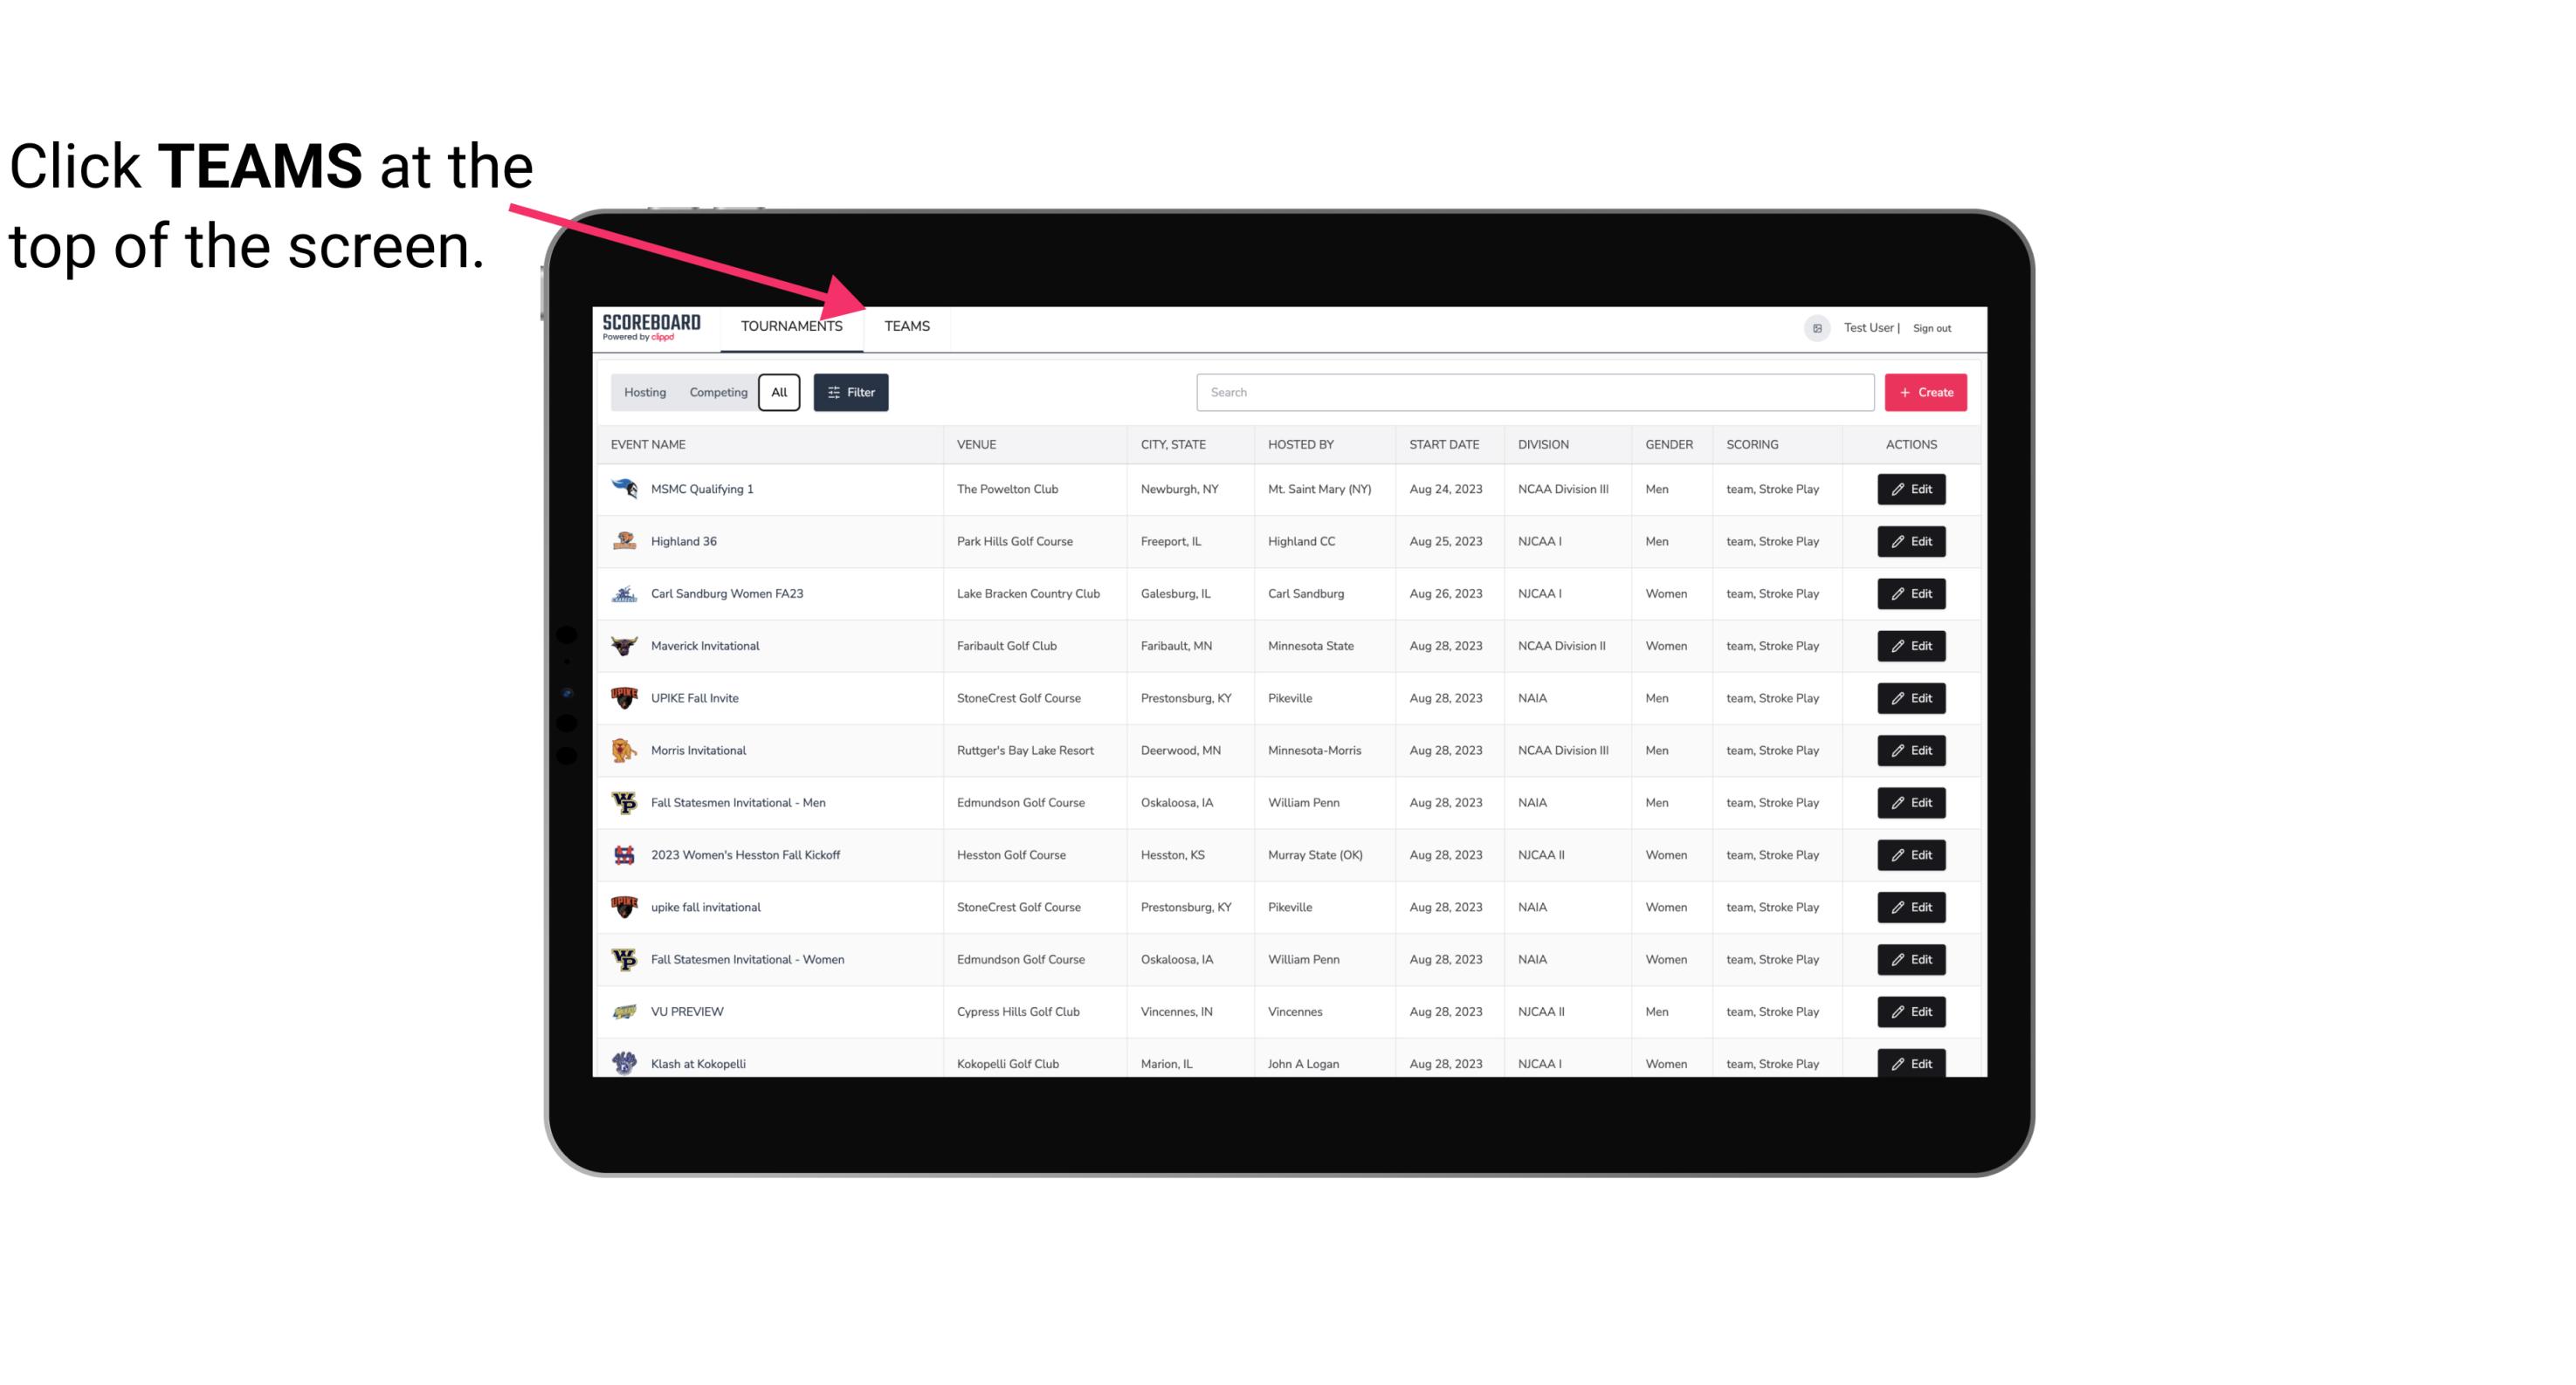
Task: Select the All filter toggle
Action: [776, 393]
